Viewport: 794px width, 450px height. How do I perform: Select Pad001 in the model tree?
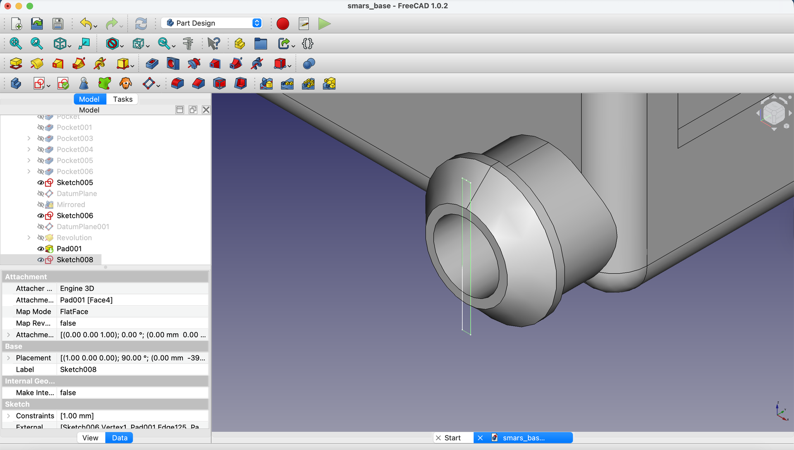pos(69,249)
